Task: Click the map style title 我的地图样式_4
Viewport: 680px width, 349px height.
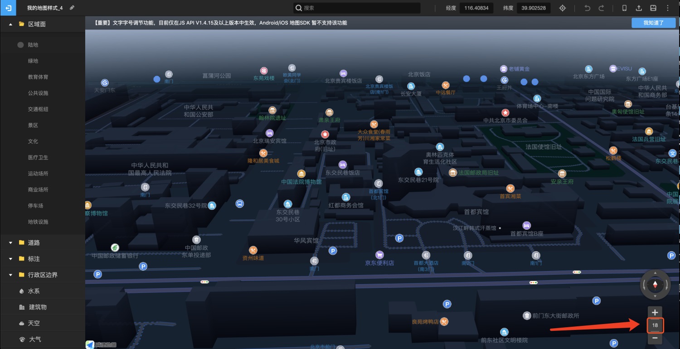Action: pyautogui.click(x=45, y=8)
